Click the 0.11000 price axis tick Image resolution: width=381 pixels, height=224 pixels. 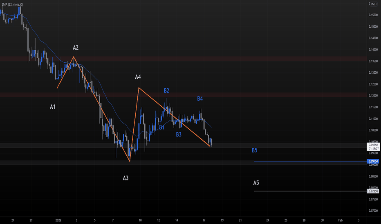[x=373, y=119]
